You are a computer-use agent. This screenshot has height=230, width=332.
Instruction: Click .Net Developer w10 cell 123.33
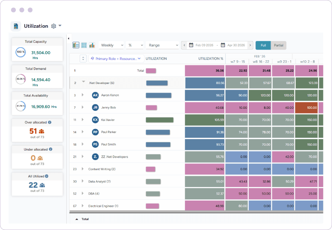[306, 83]
